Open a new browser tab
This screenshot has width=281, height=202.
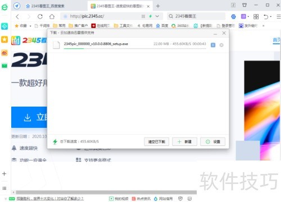click(x=158, y=6)
